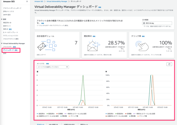The image size is (177, 125).
Task: Select ダッシュボード under Virtual Deliverability Manager
Action: click(9, 50)
